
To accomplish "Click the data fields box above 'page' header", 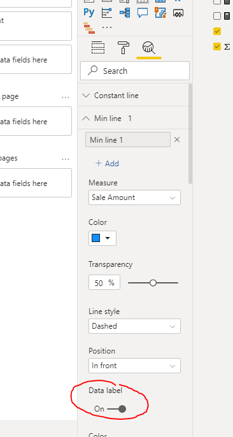I will point(36,59).
